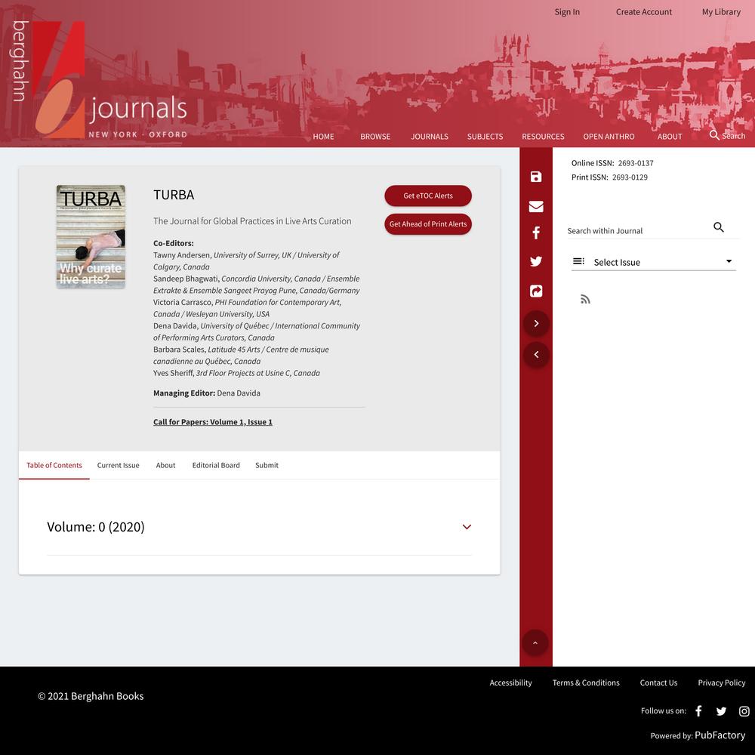
Task: Click the share arrow icon in sidebar
Action: pyautogui.click(x=536, y=291)
